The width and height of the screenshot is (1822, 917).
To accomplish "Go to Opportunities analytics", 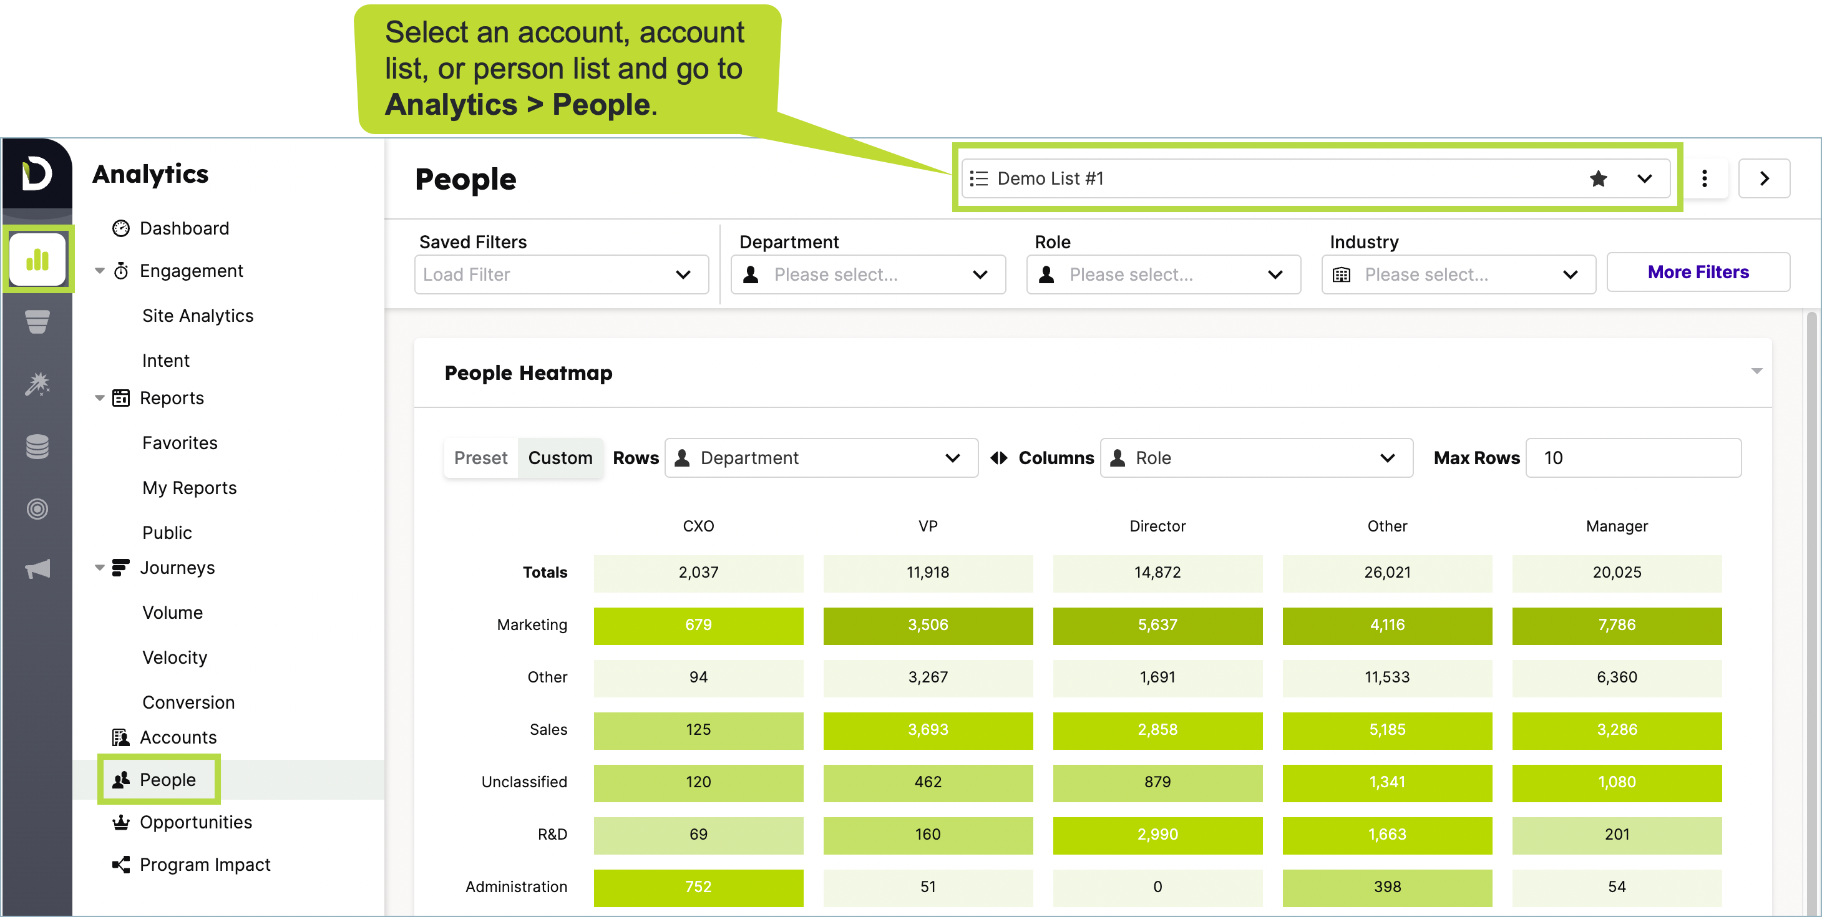I will click(x=196, y=822).
